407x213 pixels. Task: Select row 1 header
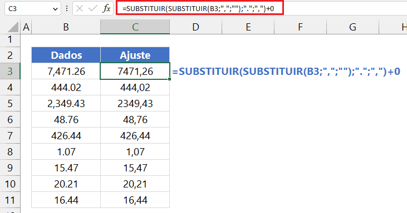pos(10,40)
